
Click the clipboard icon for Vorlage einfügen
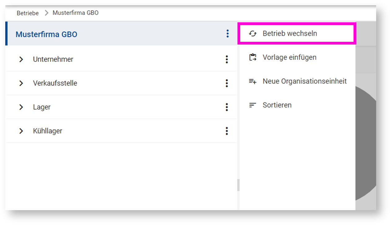point(253,57)
